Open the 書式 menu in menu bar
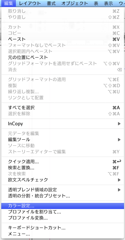The height and width of the screenshot is (240, 125). pos(51,3)
